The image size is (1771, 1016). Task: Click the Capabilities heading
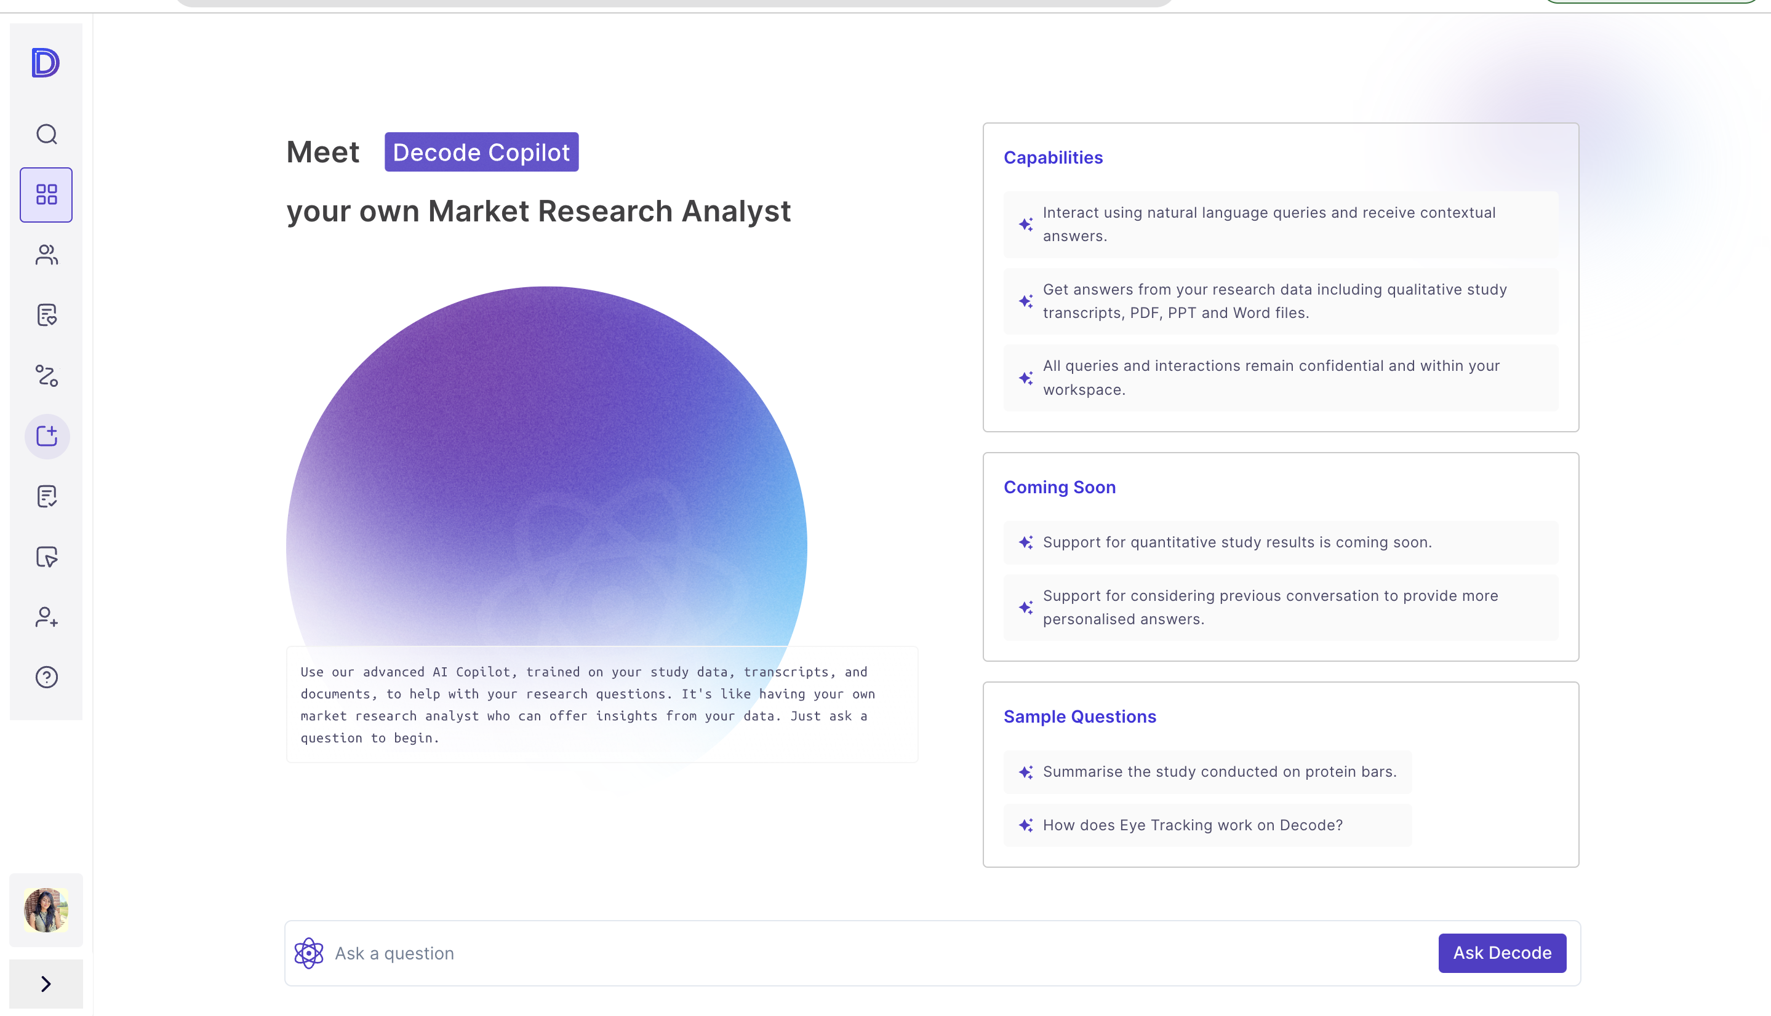pyautogui.click(x=1053, y=157)
